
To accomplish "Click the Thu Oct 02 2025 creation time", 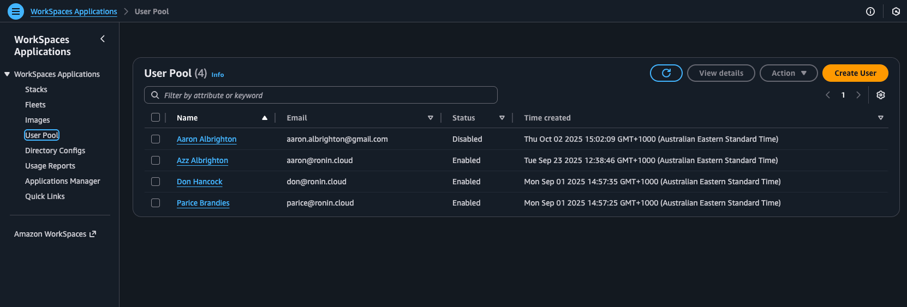I will coord(651,139).
